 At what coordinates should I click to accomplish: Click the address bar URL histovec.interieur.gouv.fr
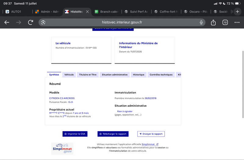pos(122,22)
